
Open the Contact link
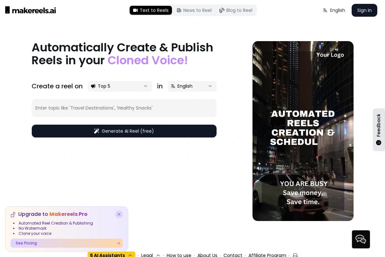click(233, 255)
